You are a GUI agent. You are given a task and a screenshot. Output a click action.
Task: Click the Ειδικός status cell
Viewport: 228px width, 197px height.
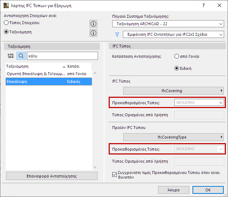(x=74, y=81)
